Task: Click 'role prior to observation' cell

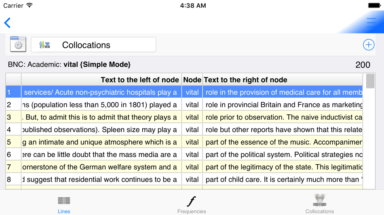Action: click(x=283, y=117)
